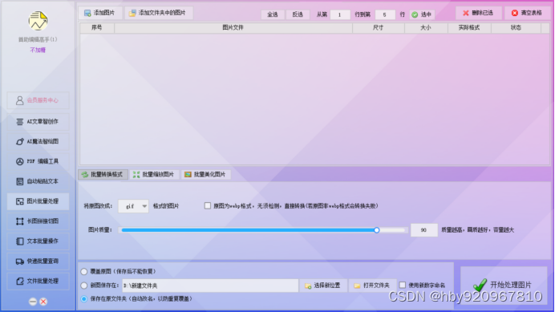Switch to the 批量转换格式 tab
The image size is (555, 312).
103,175
